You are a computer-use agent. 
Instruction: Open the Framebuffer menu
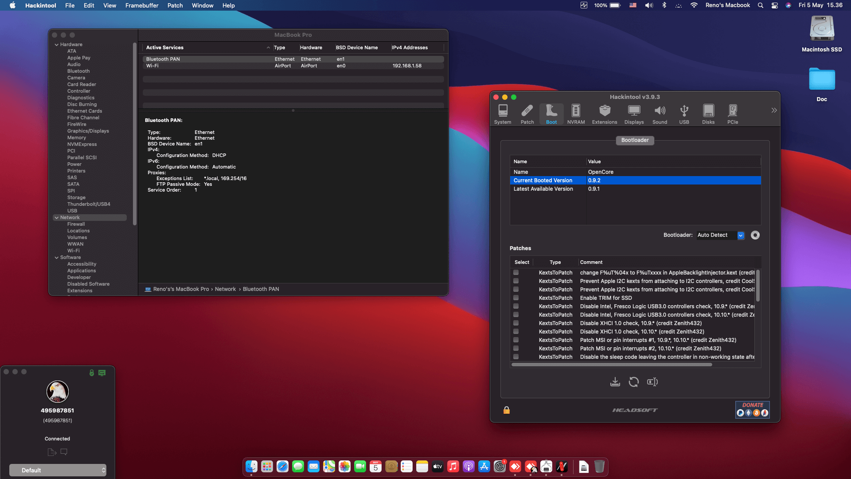tap(141, 5)
